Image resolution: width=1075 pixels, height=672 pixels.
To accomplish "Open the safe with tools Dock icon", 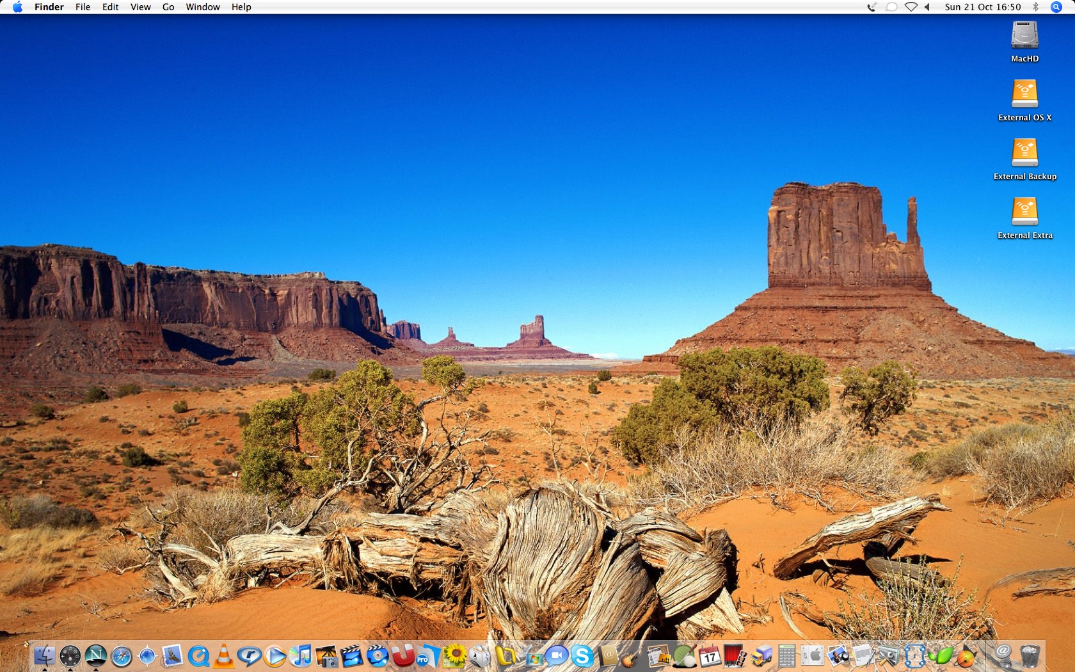I will 889,656.
